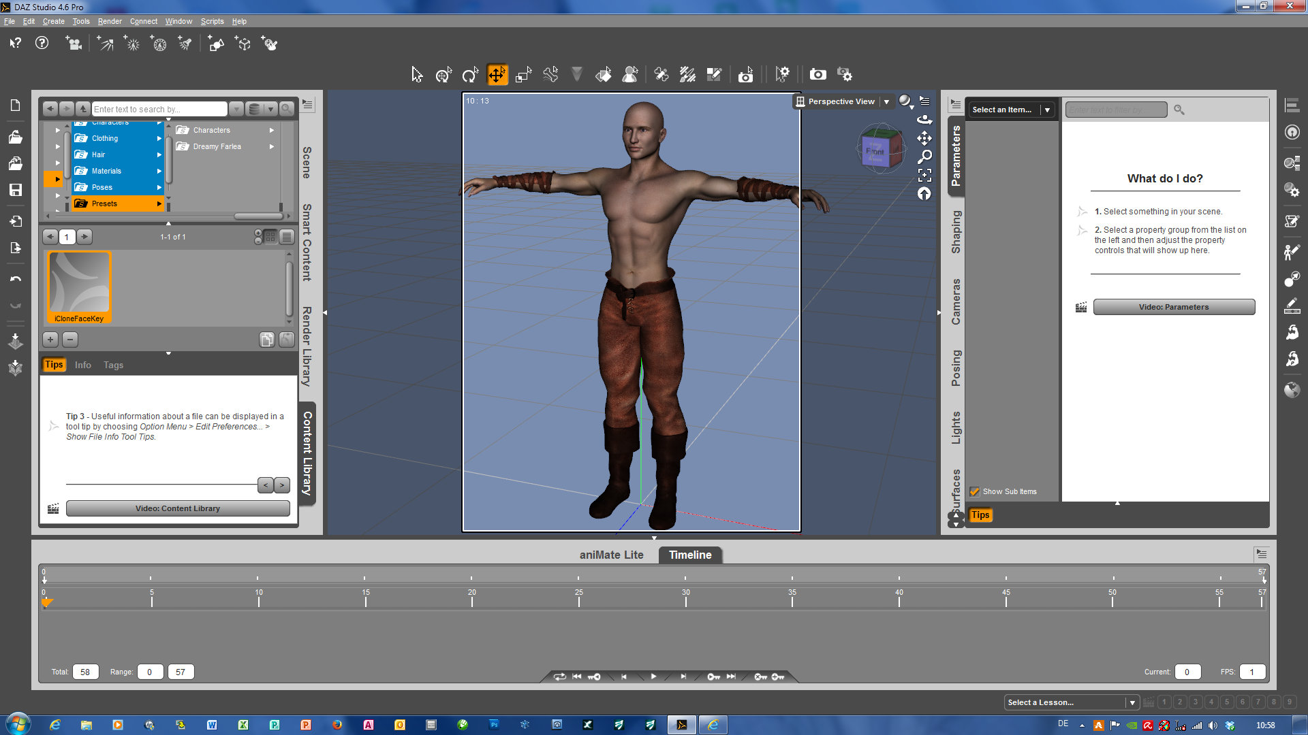Toggle the Show Sub Items checkbox

(975, 491)
